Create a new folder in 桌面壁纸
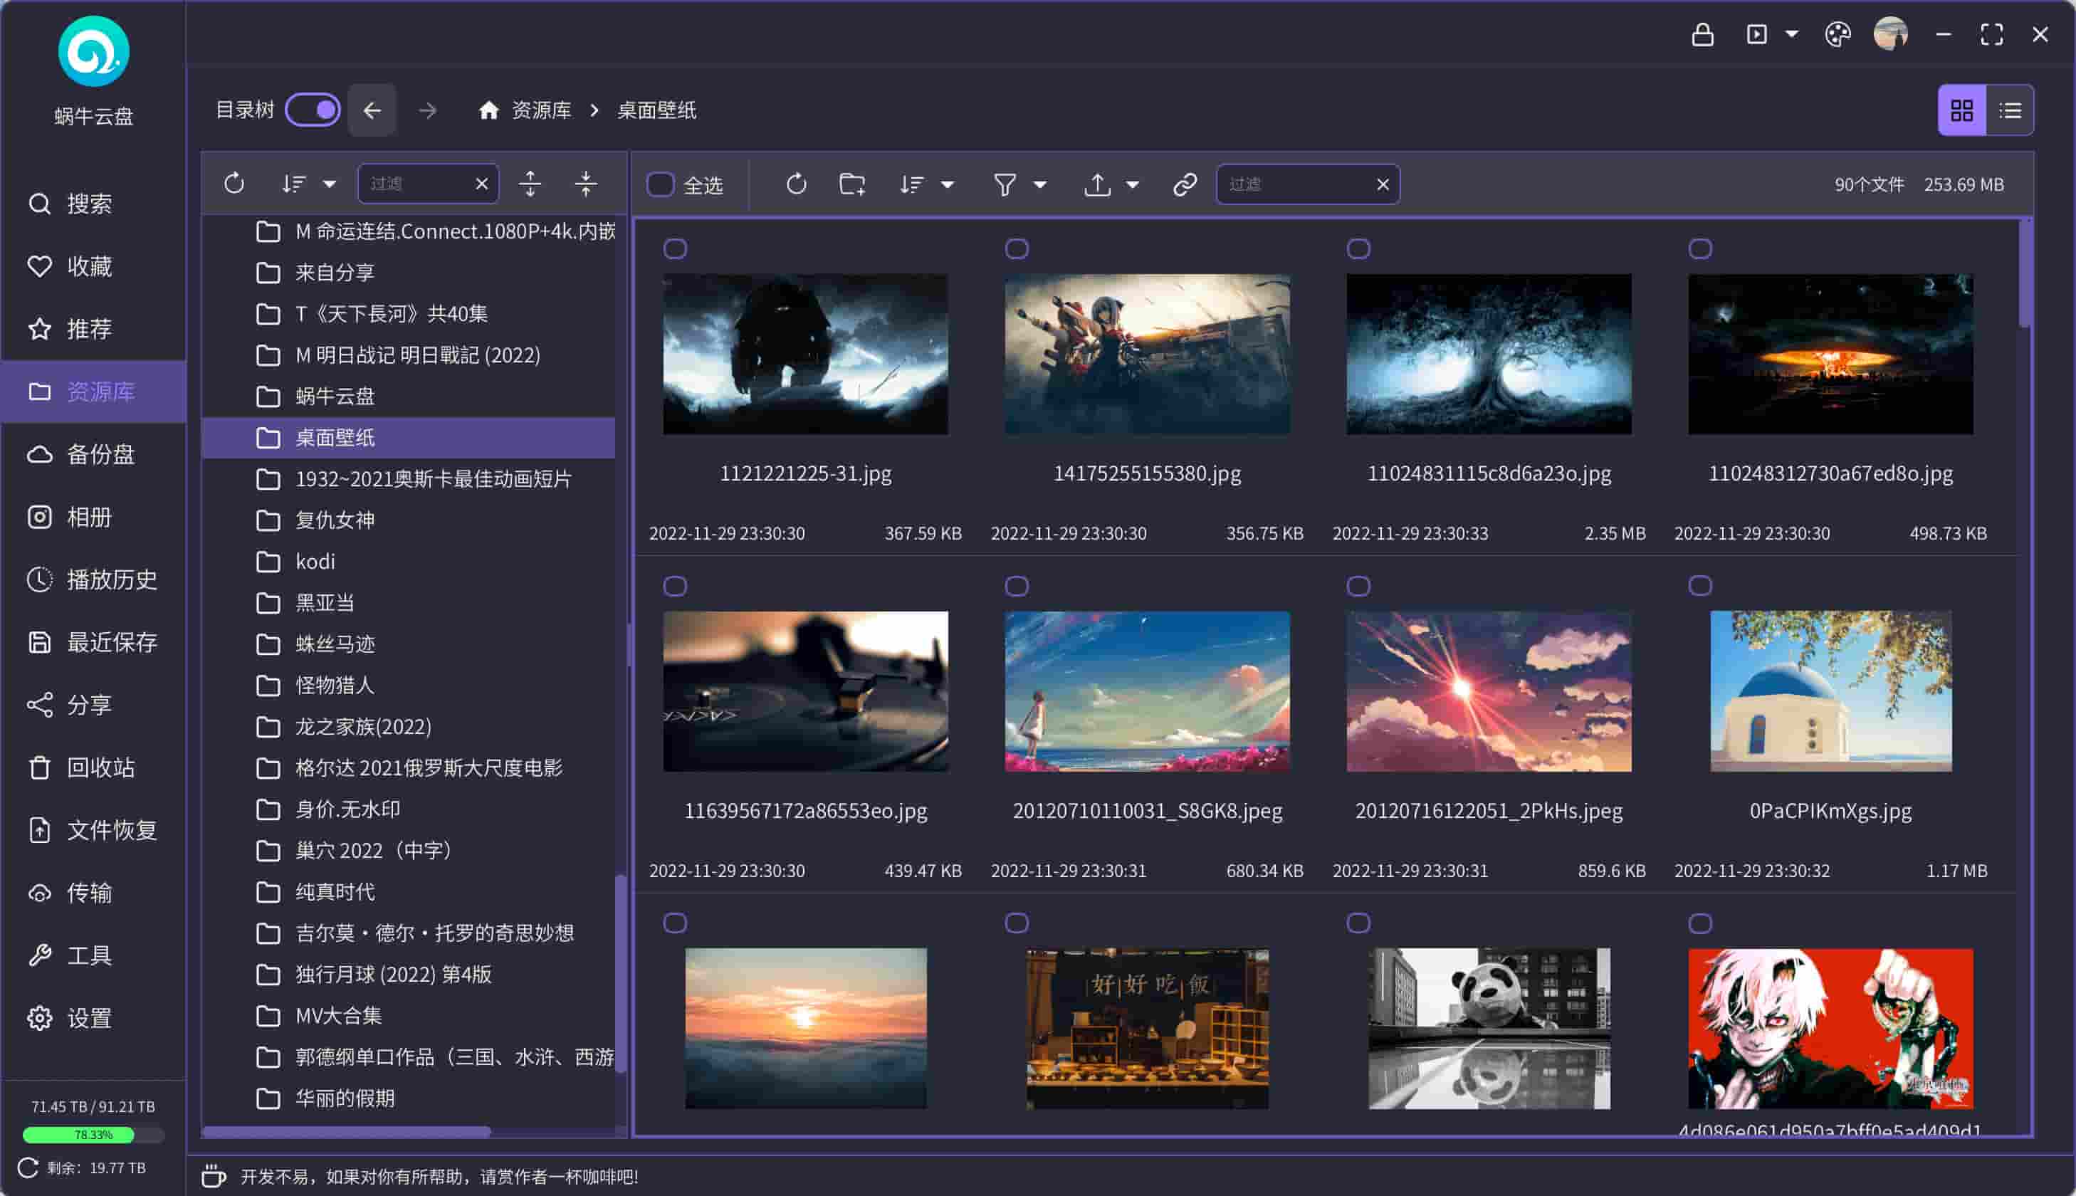 click(851, 184)
